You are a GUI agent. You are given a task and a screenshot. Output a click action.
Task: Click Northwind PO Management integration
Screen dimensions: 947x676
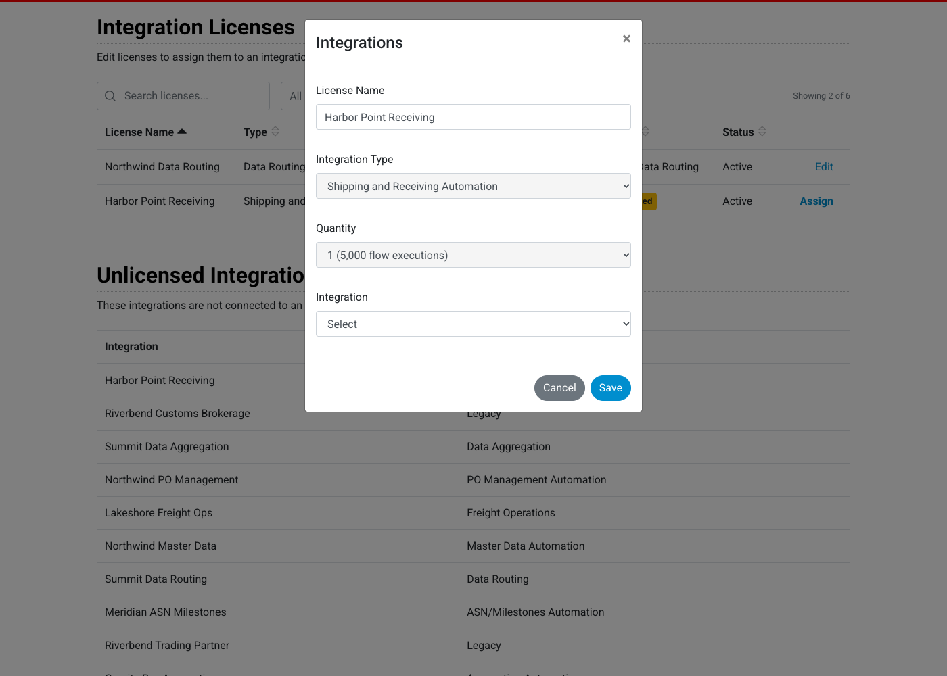[x=172, y=480]
